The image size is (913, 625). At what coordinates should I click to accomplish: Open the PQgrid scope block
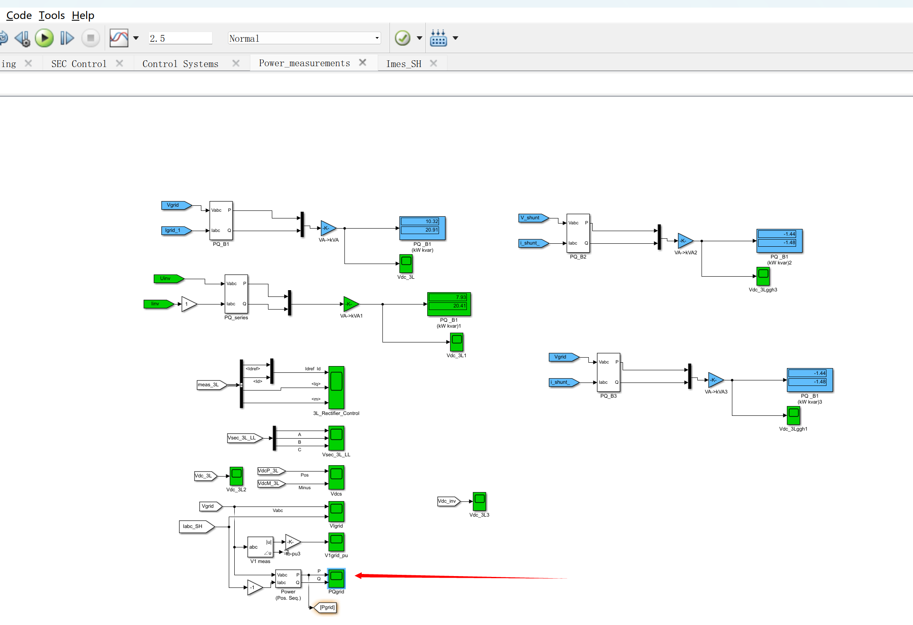[336, 578]
